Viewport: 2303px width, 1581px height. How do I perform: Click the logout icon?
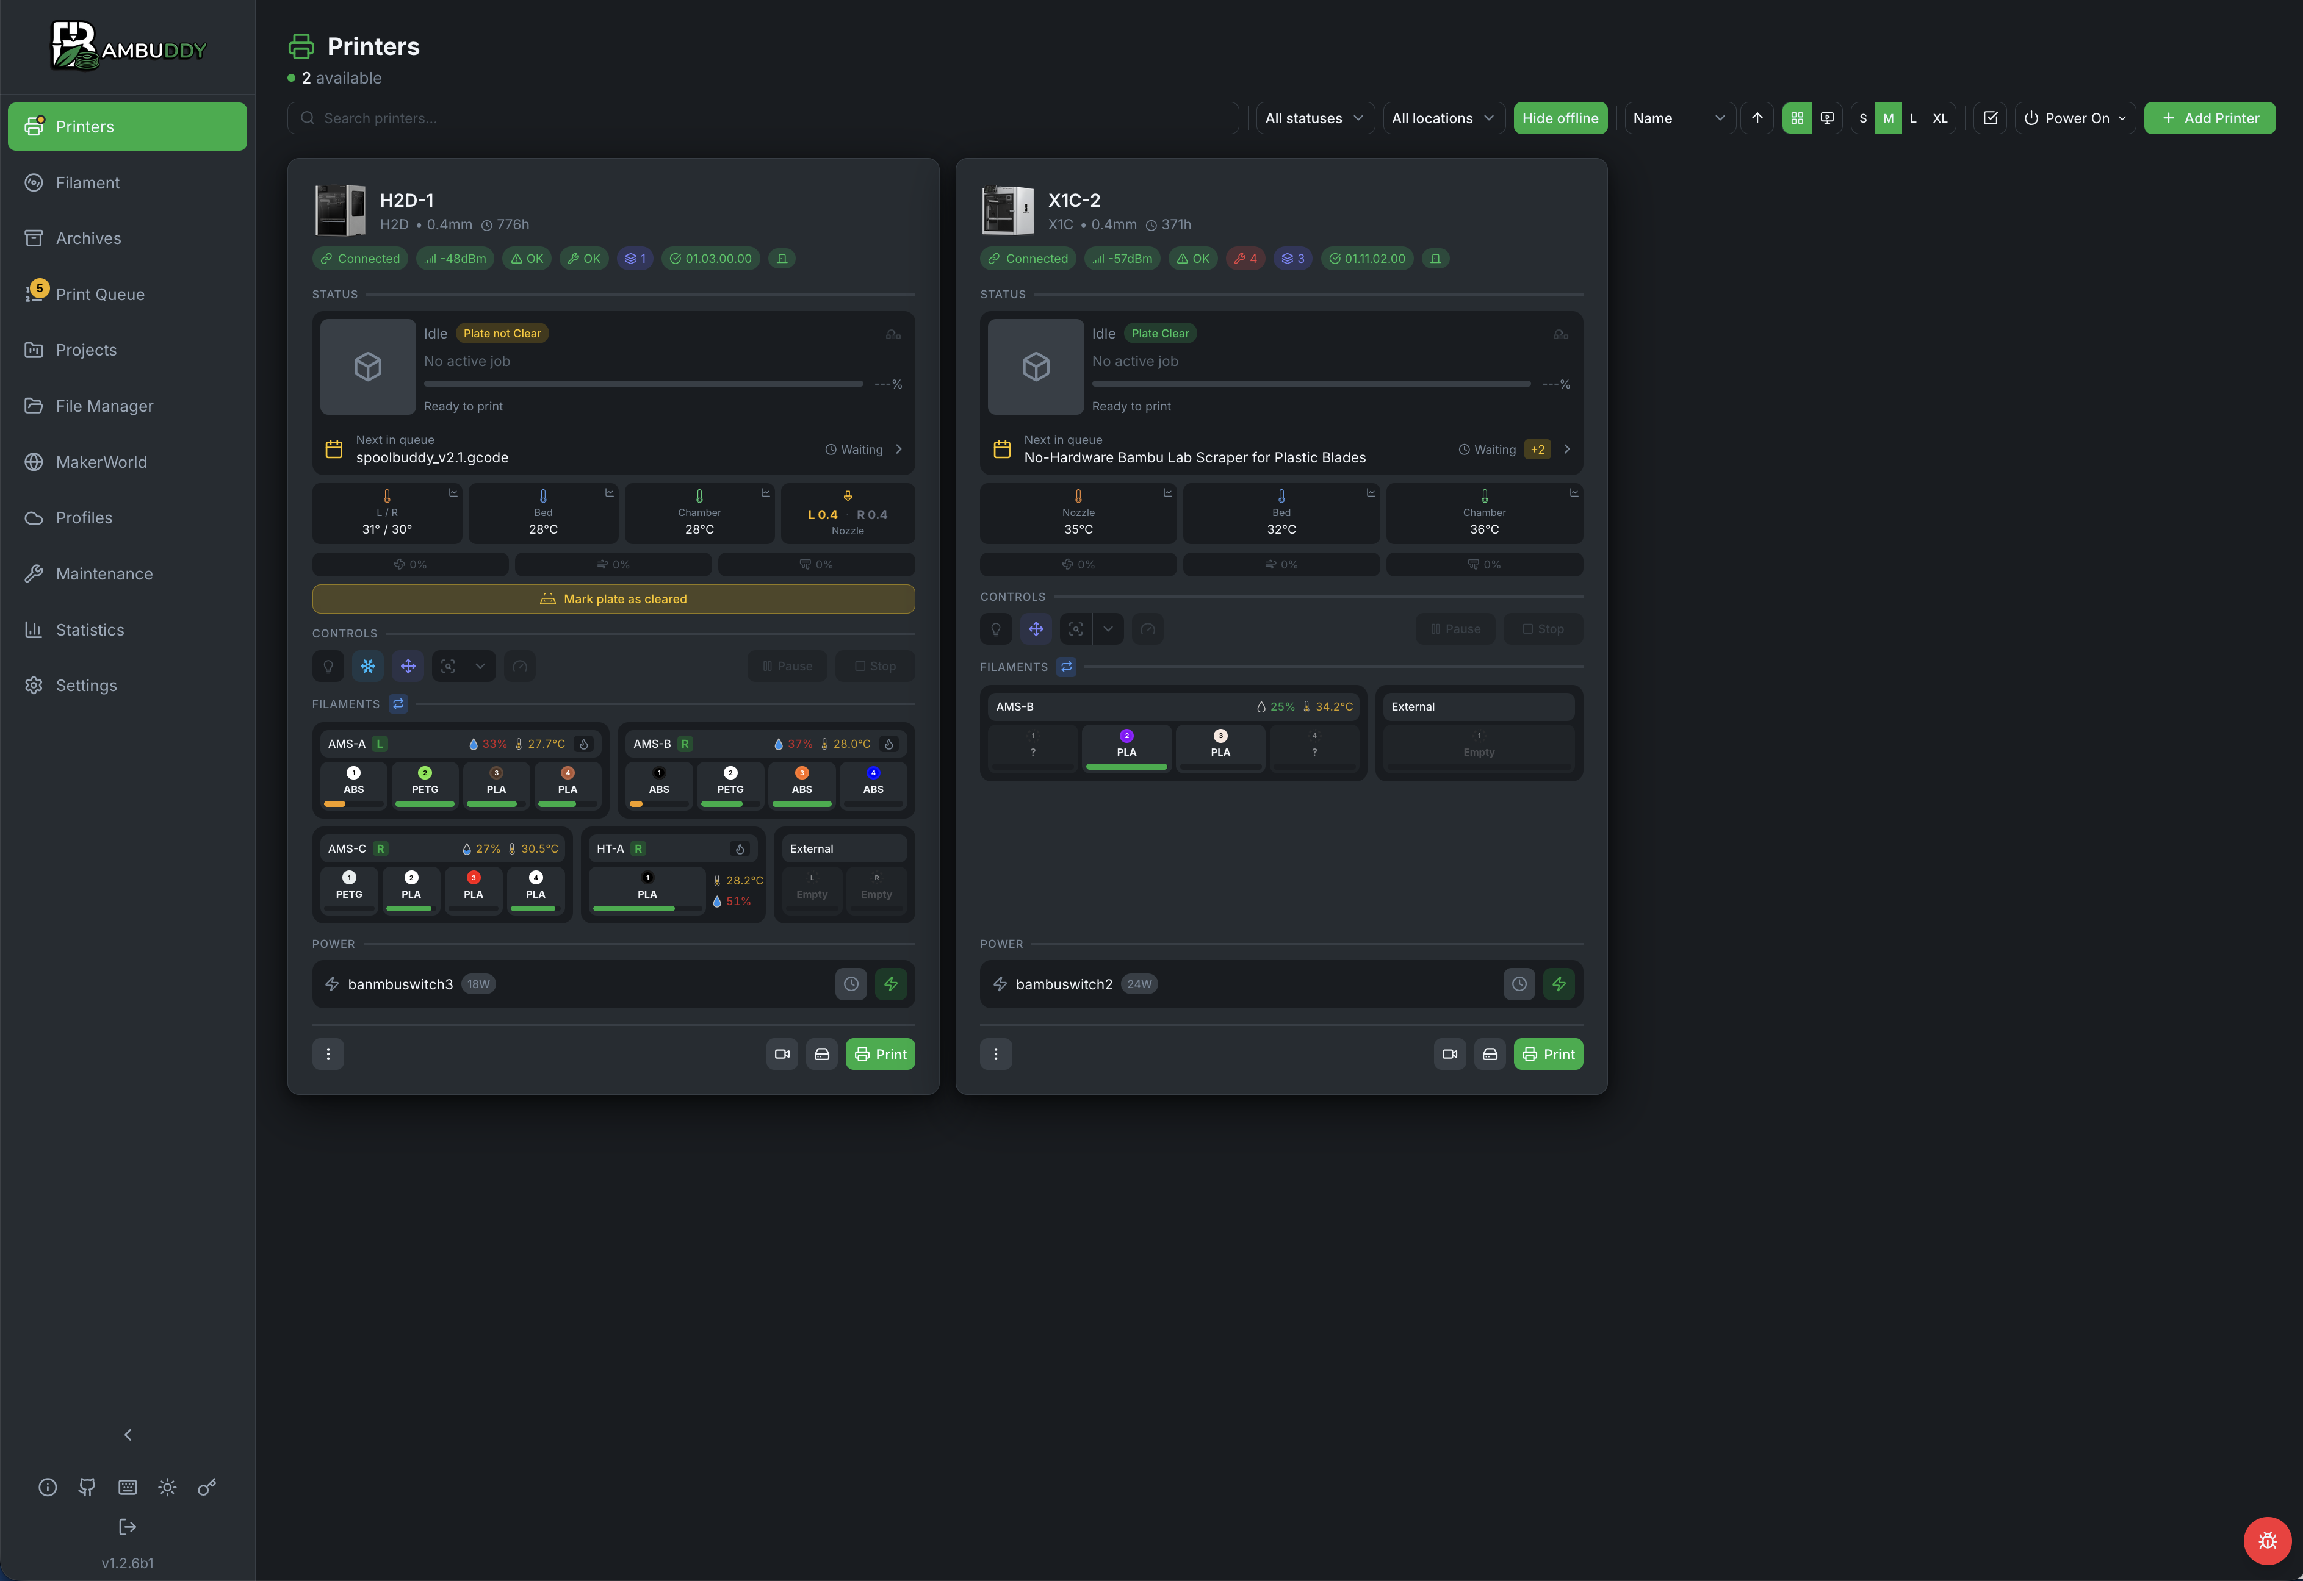tap(128, 1527)
